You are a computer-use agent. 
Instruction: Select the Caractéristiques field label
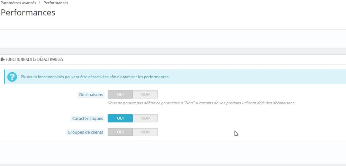point(88,118)
